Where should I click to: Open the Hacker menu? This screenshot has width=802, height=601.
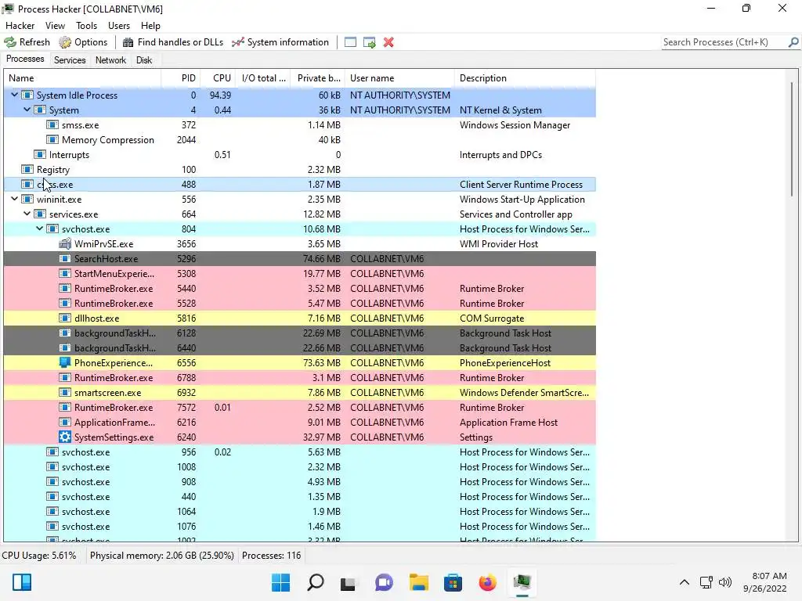pyautogui.click(x=20, y=26)
